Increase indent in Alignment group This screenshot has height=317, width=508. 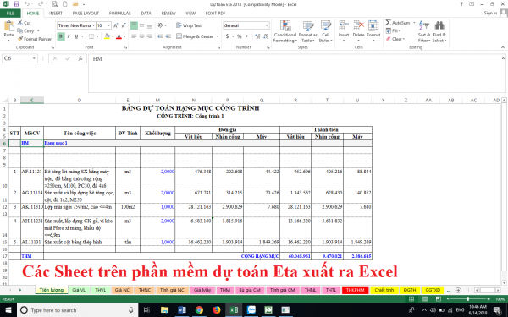[168, 36]
